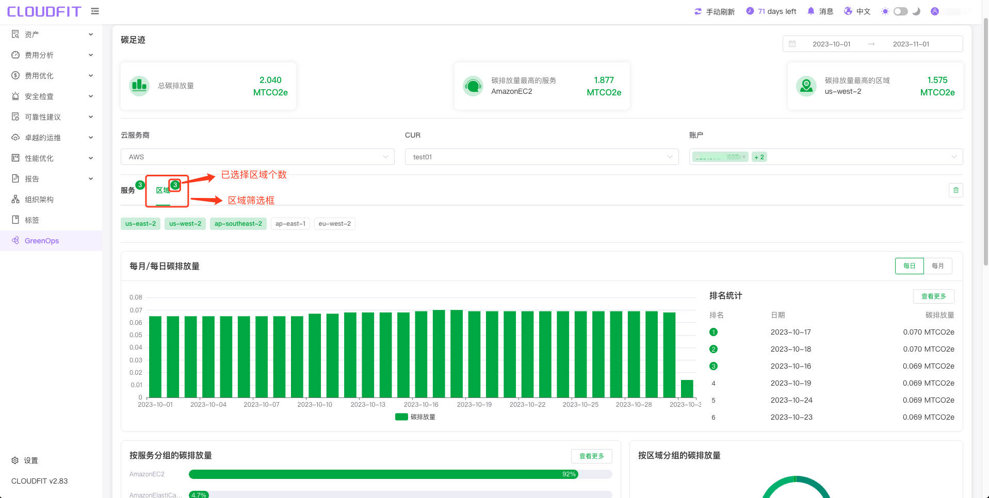The width and height of the screenshot is (989, 498).
Task: Select the eu-west-2 region tag
Action: pos(335,224)
